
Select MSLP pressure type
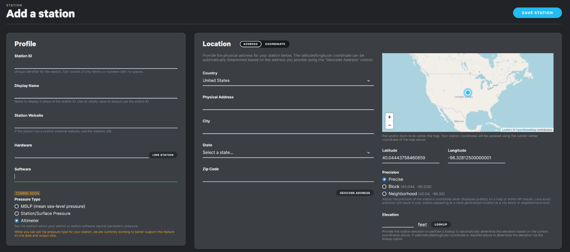click(x=17, y=206)
